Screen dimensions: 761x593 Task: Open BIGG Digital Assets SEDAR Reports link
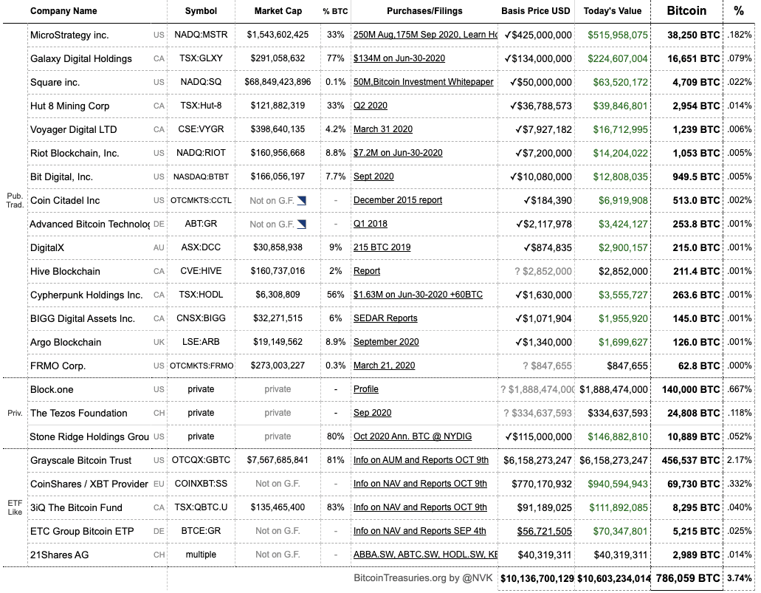[x=385, y=318]
